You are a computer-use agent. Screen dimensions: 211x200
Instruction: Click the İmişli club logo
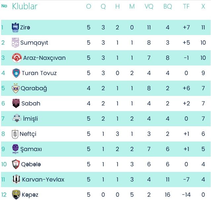17,119
